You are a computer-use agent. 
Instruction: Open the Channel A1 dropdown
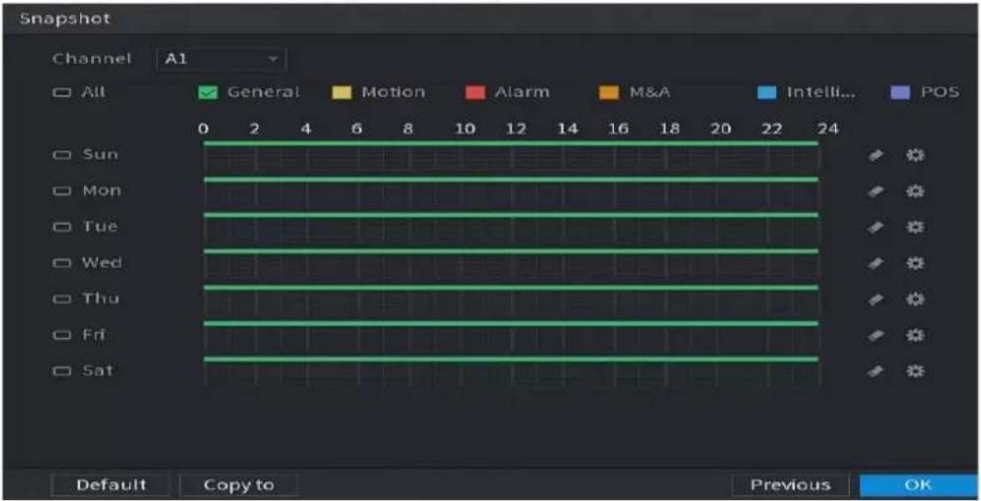coord(220,59)
